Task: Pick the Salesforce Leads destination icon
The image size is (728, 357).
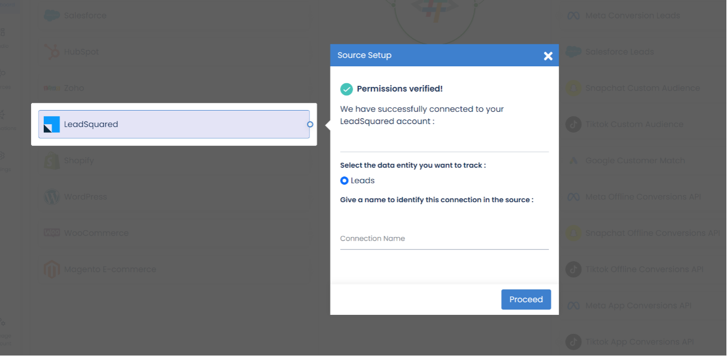Action: tap(574, 52)
